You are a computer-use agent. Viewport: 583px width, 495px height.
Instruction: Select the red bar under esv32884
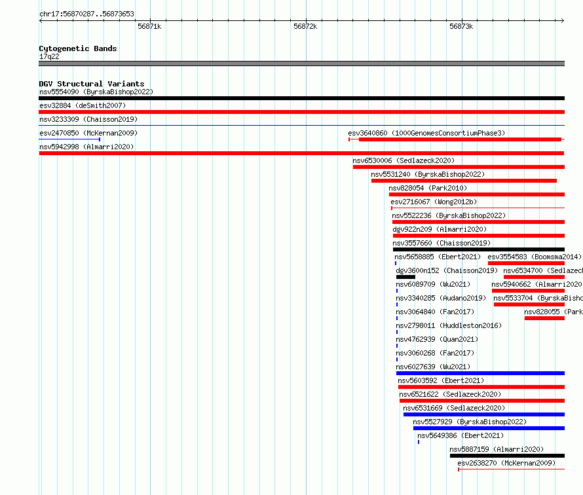point(301,112)
